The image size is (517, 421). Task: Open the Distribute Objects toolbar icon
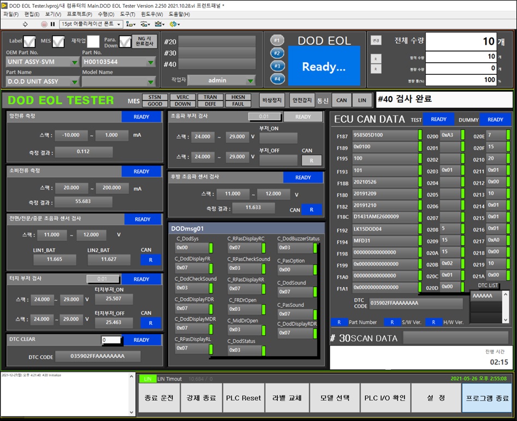pyautogui.click(x=145, y=24)
